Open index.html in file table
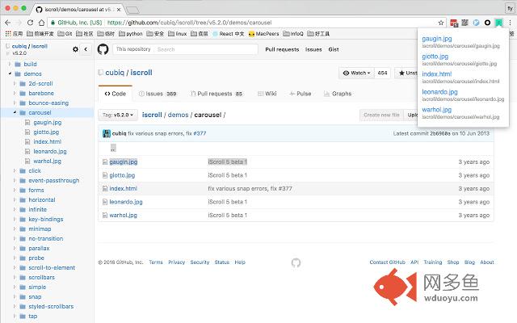This screenshot has height=323, width=517. (x=123, y=188)
